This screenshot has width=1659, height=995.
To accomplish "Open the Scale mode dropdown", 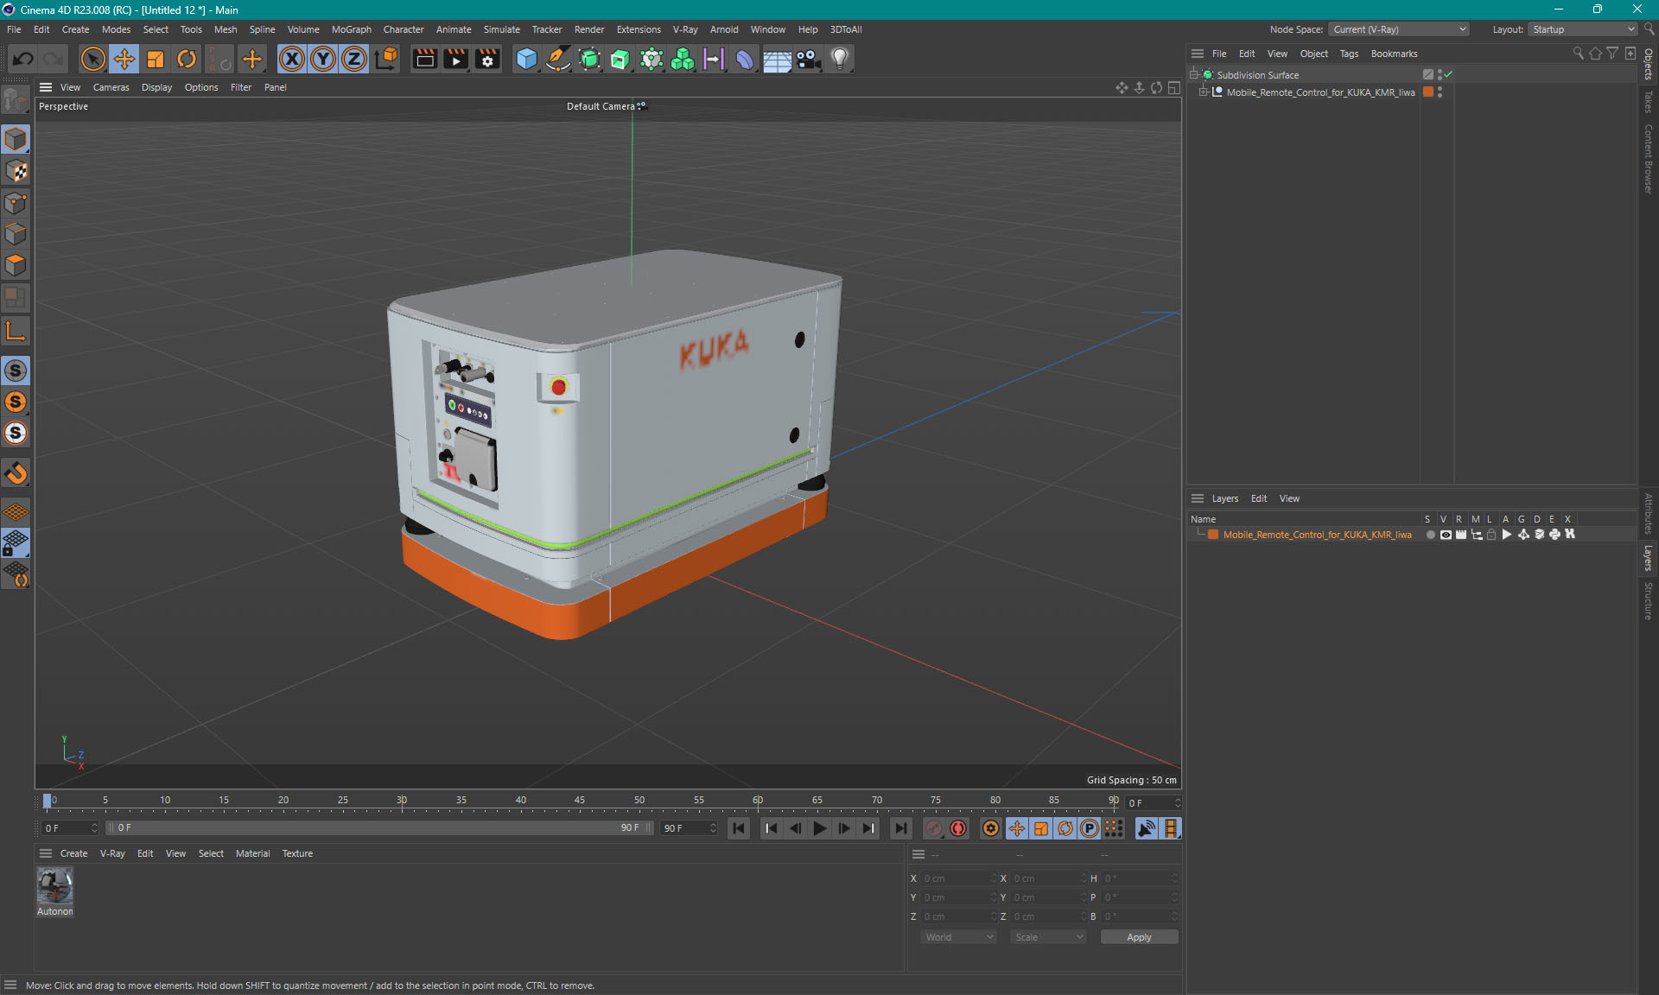I will tap(1048, 937).
